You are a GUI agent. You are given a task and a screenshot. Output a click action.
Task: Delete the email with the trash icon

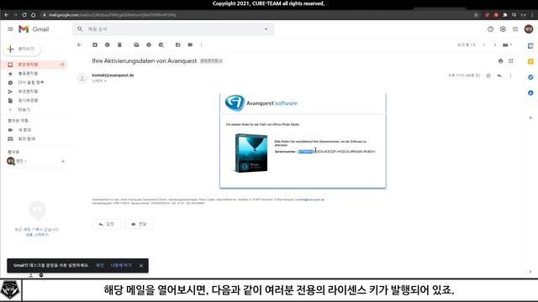click(119, 44)
